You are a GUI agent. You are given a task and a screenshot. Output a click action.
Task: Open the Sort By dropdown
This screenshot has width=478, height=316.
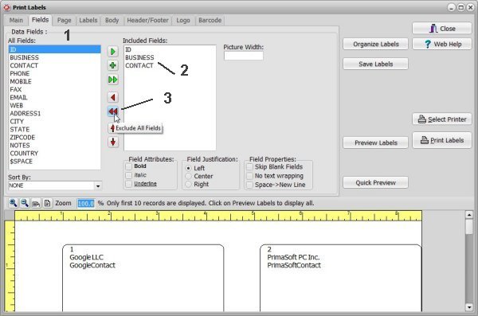pos(98,185)
